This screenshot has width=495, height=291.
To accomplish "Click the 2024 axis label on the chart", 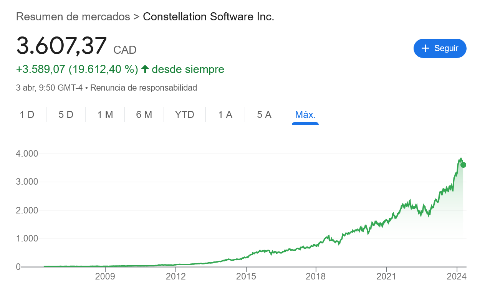I will point(456,276).
